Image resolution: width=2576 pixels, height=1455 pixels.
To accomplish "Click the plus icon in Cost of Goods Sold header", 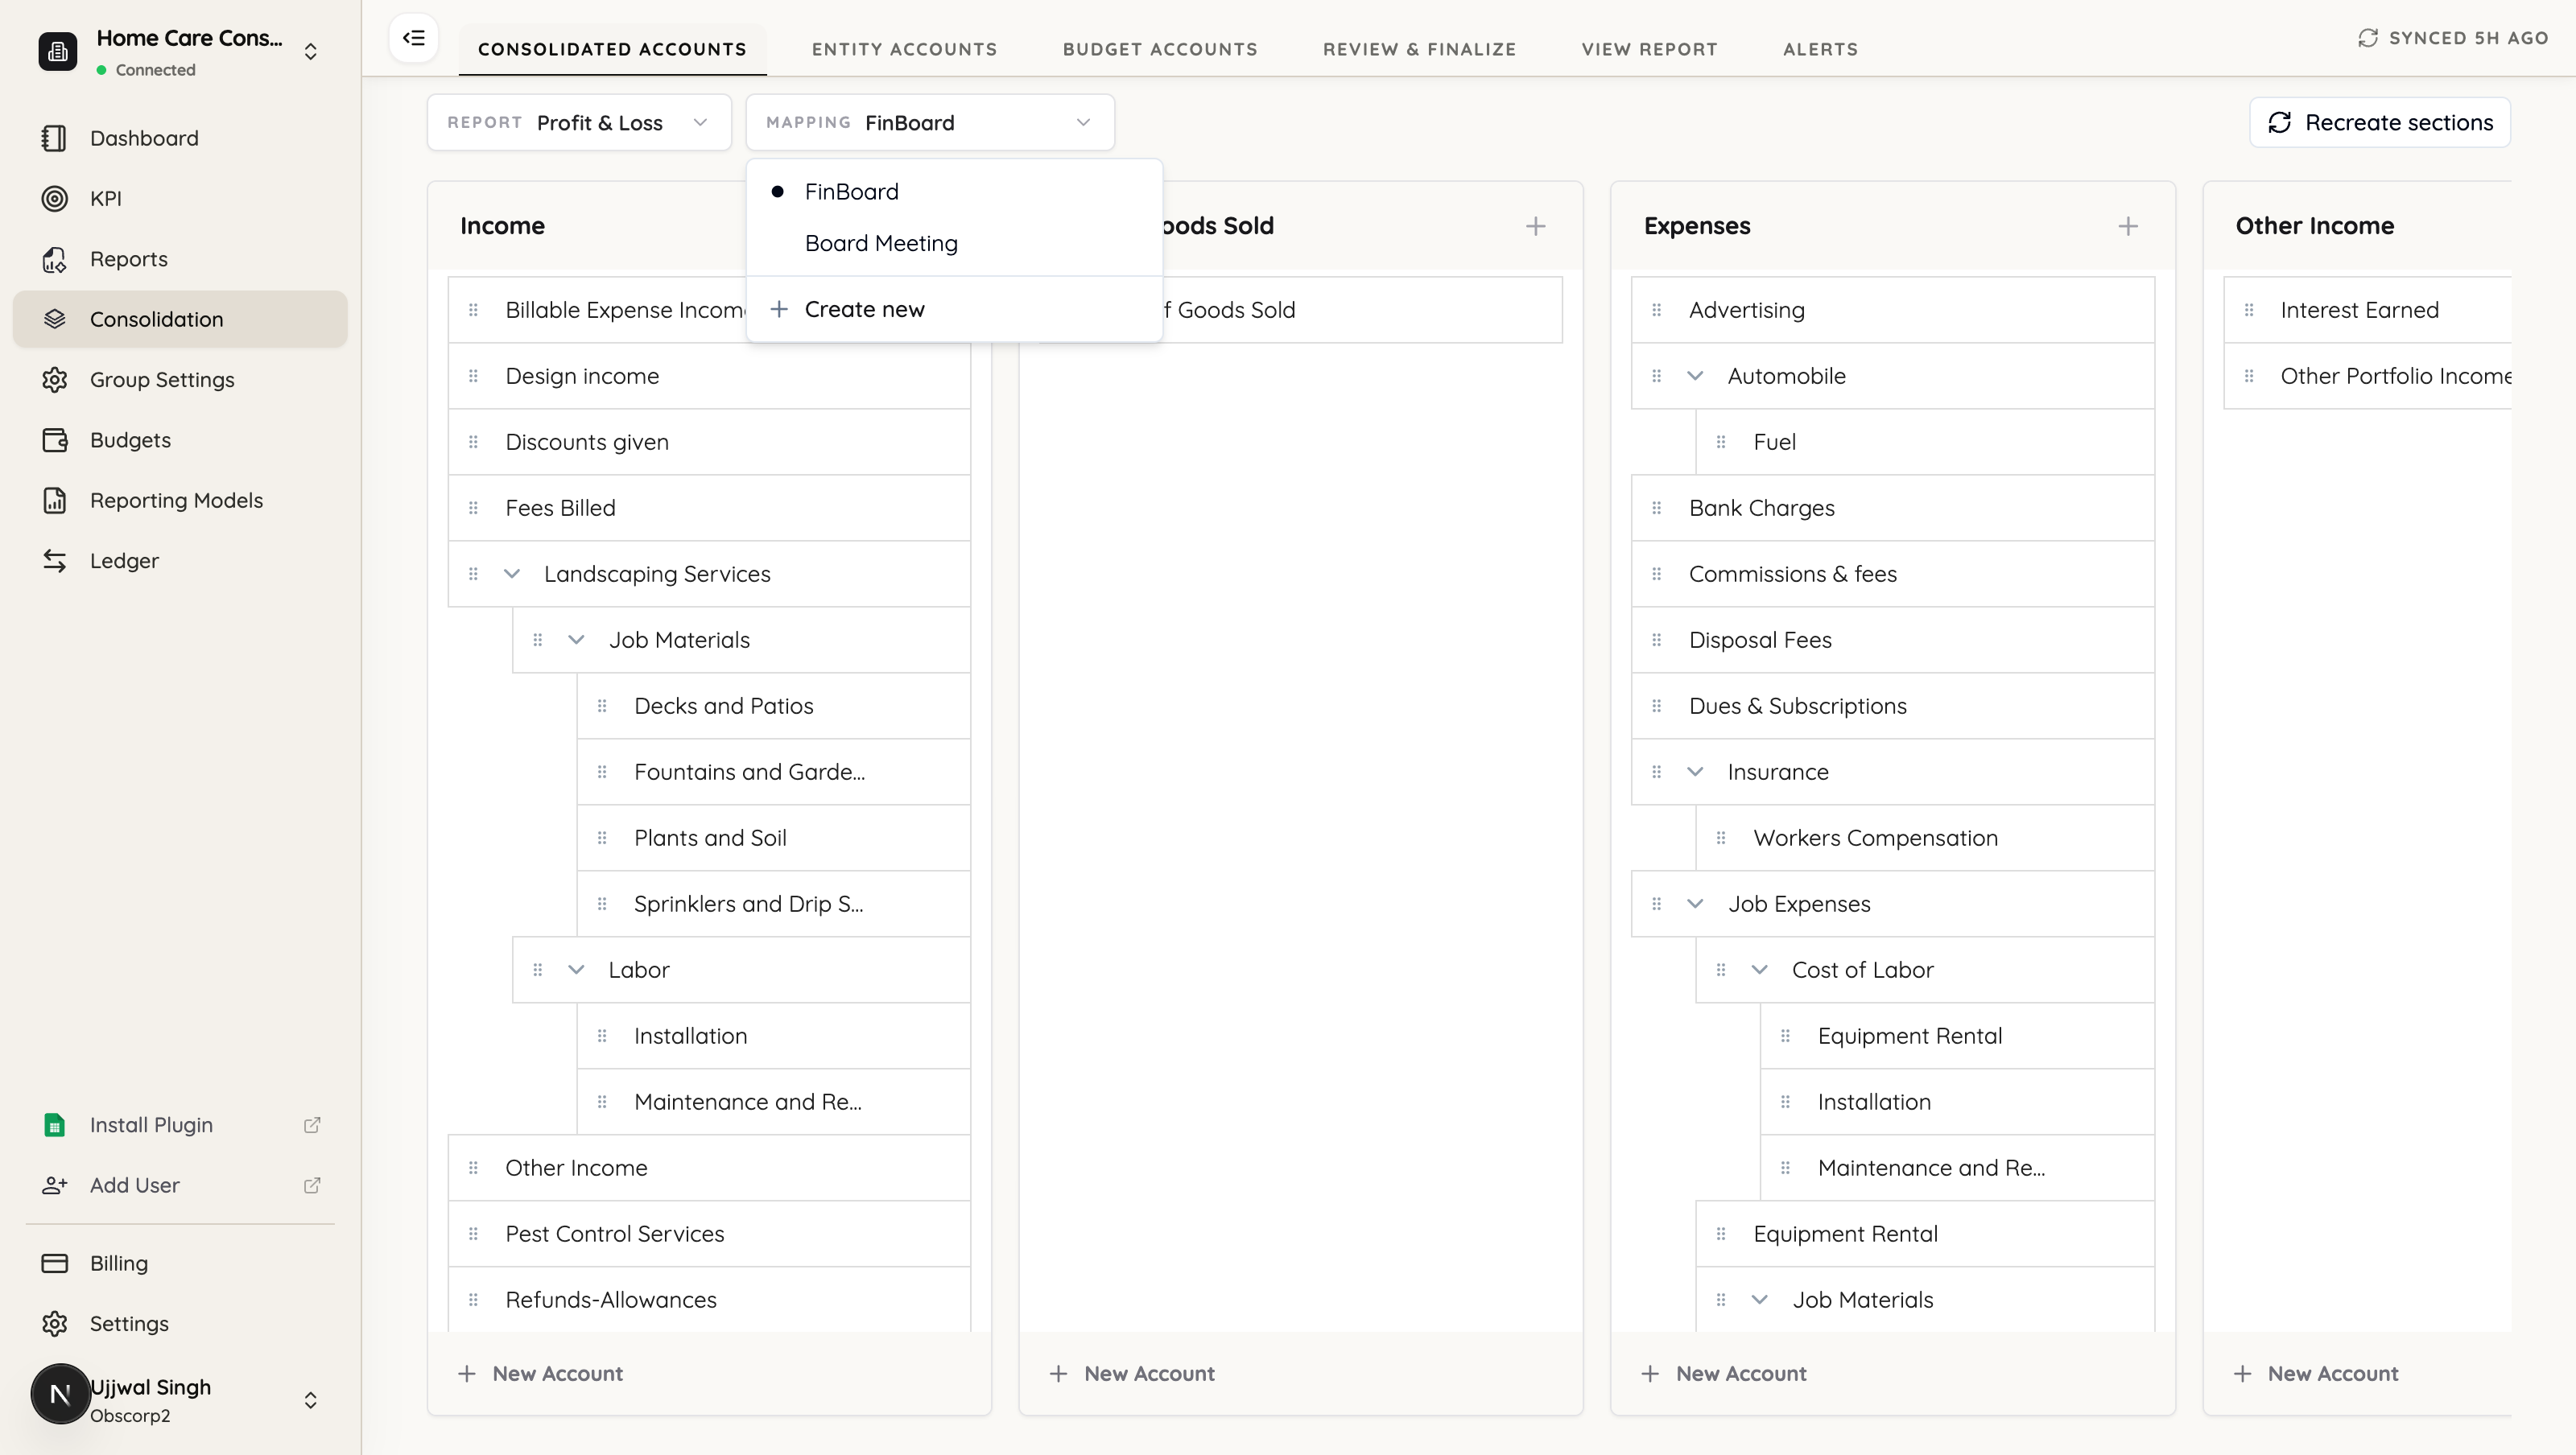I will [x=1536, y=226].
